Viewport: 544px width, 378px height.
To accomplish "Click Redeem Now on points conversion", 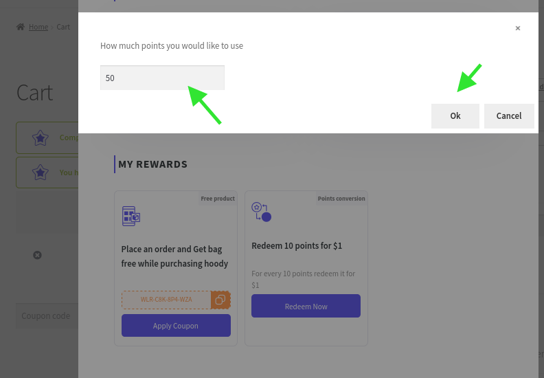I will coord(306,306).
